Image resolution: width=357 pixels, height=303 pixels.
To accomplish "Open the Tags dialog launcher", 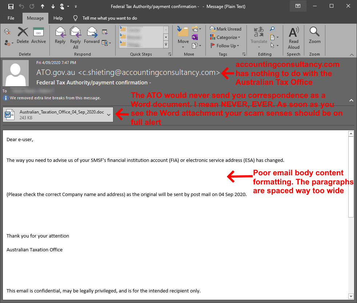I will tap(244, 54).
